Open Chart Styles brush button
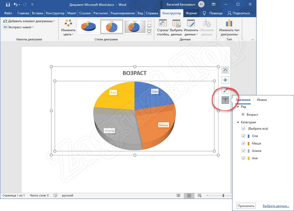This screenshot has height=211, width=294. [x=225, y=90]
